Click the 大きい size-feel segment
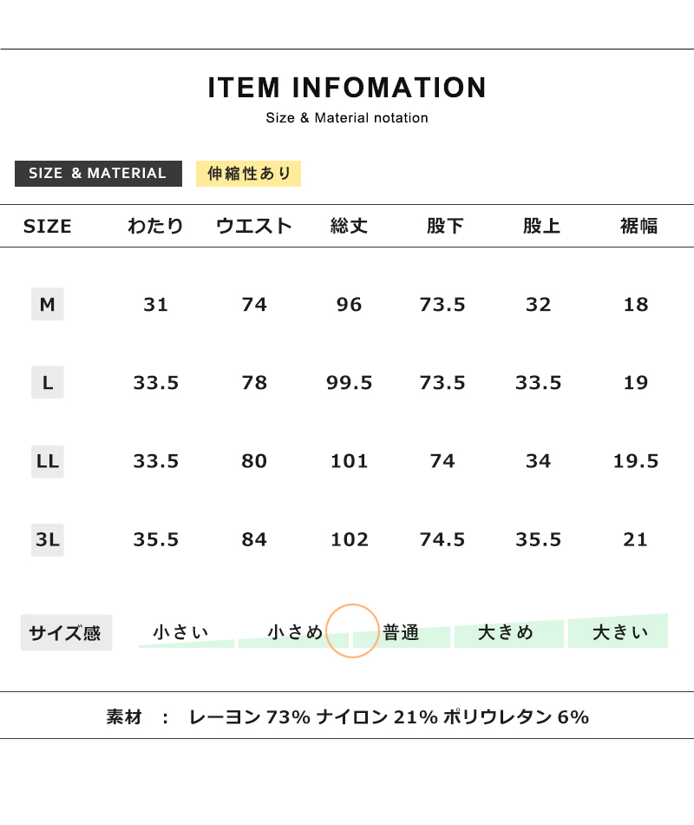Image resolution: width=694 pixels, height=825 pixels. tap(619, 633)
